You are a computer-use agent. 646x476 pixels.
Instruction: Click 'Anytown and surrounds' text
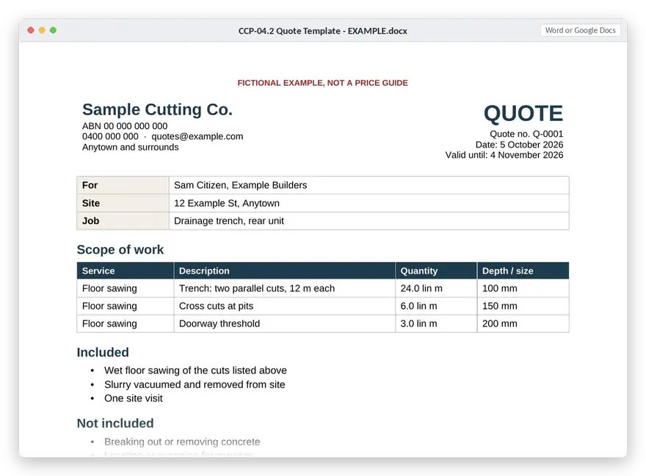click(130, 147)
